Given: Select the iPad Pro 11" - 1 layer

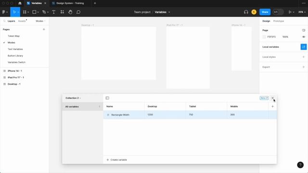Looking at the screenshot, I should [x=16, y=77].
